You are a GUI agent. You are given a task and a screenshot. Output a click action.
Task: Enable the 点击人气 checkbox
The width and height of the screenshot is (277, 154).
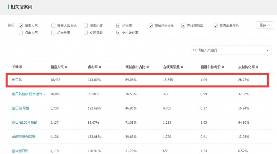[21, 33]
